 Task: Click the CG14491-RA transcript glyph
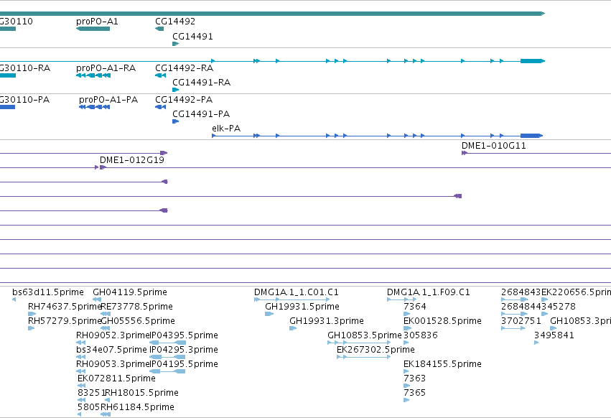click(x=175, y=90)
